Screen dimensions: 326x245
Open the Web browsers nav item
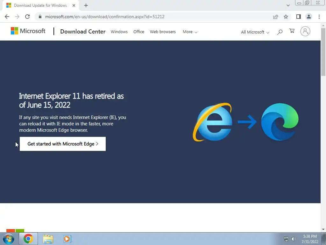(163, 32)
